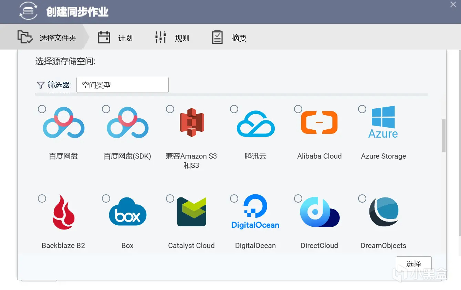Choose the 腾讯云 radio button
Viewport: 461px width, 290px height.
[x=234, y=109]
